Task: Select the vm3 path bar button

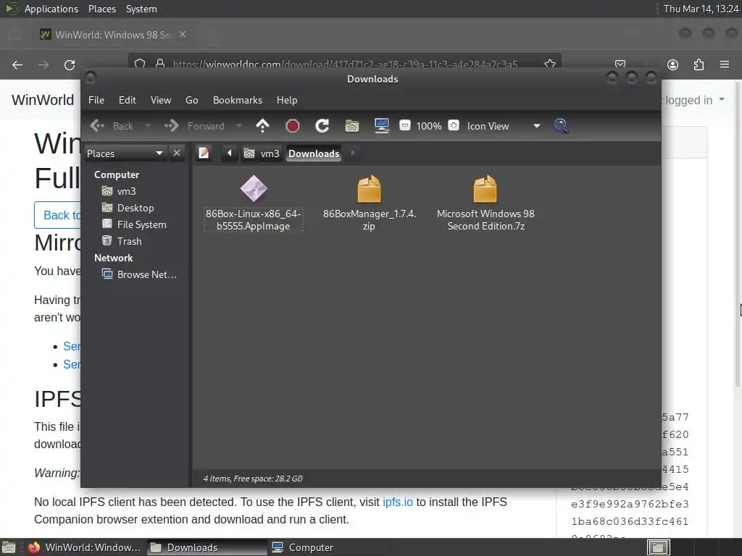Action: 262,153
